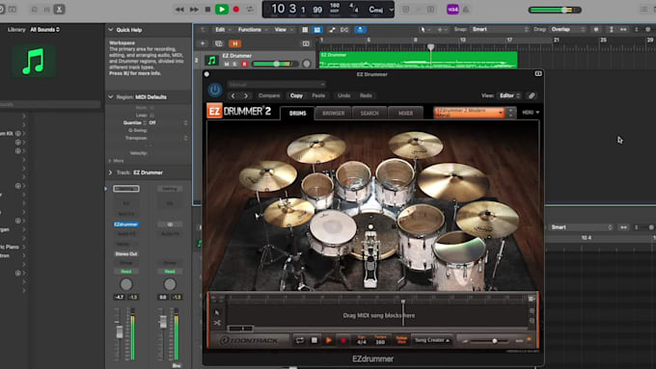
Task: Toggle record enable on the EZ Drummer track
Action: [245, 64]
